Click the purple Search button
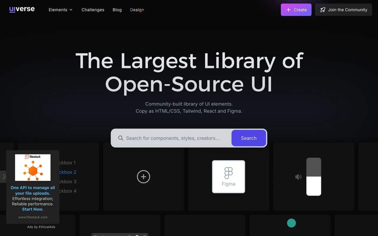This screenshot has width=378, height=236. point(249,138)
